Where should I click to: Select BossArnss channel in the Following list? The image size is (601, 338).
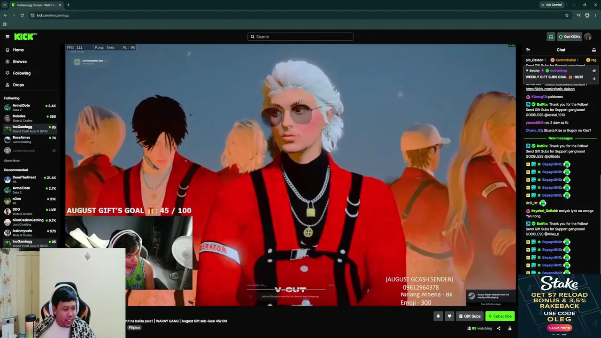coord(29,139)
